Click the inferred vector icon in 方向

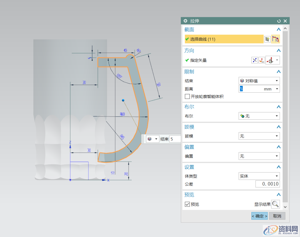click(270, 60)
